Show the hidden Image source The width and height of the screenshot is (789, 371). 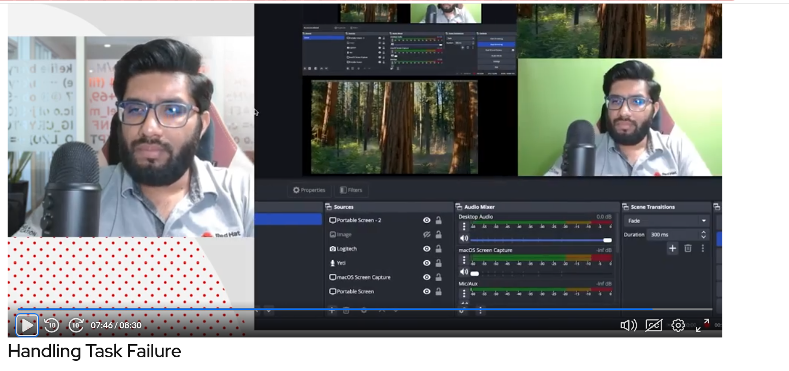coord(427,234)
